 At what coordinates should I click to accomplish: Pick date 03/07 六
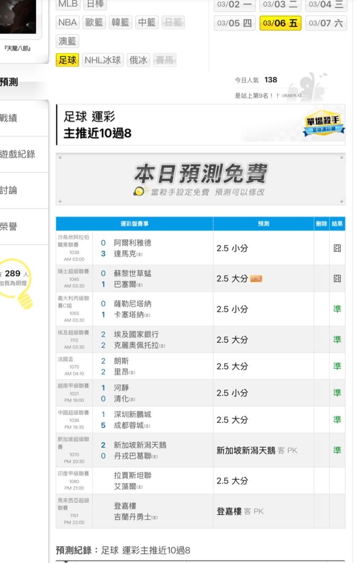point(326,23)
